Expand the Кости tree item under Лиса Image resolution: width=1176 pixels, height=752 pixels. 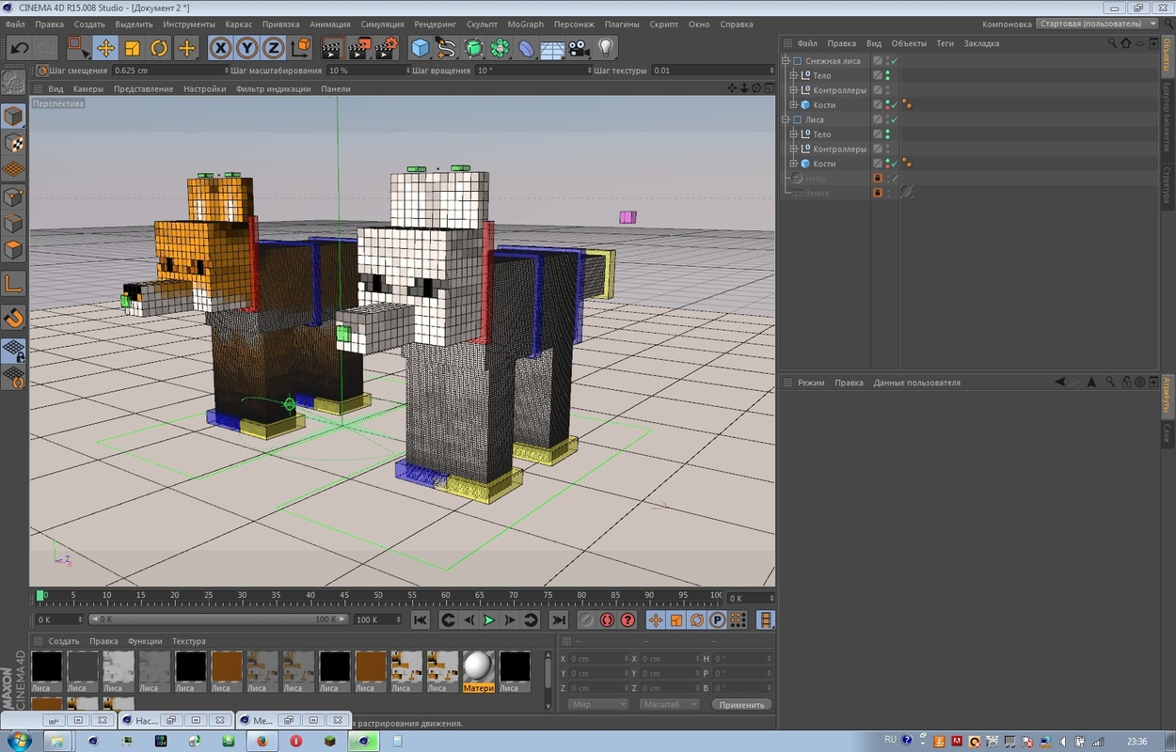(x=794, y=163)
